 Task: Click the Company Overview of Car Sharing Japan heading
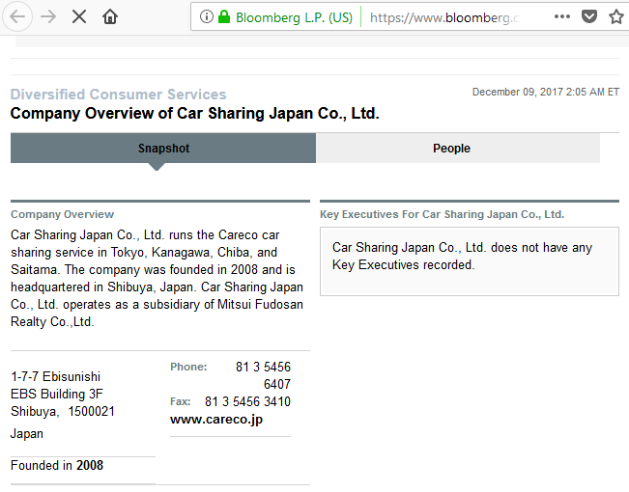194,114
